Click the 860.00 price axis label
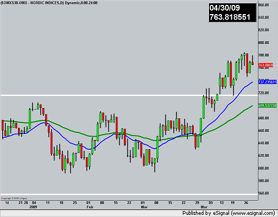Screen dimensions: 278x217 pyautogui.click(x=263, y=5)
